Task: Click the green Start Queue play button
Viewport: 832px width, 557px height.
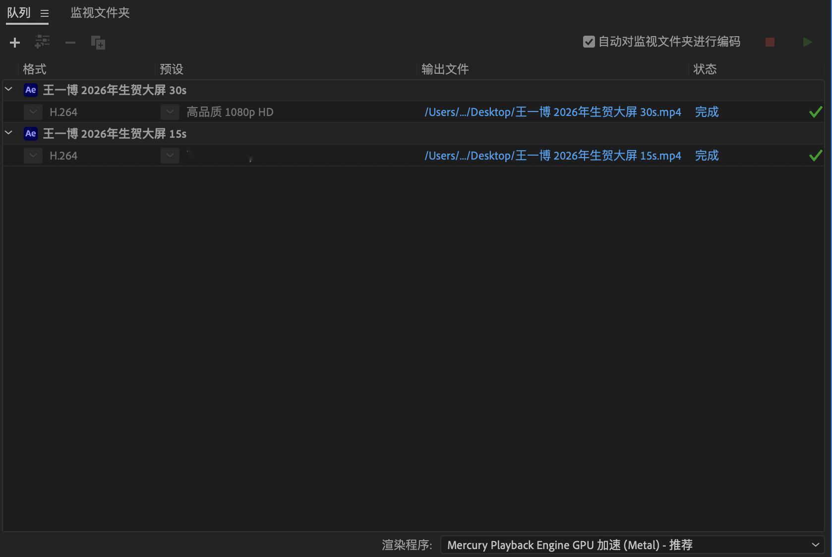Action: tap(807, 42)
